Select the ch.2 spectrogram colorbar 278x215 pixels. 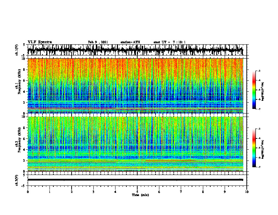254,148
